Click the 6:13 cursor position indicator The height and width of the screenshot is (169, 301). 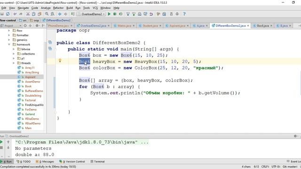(256, 167)
